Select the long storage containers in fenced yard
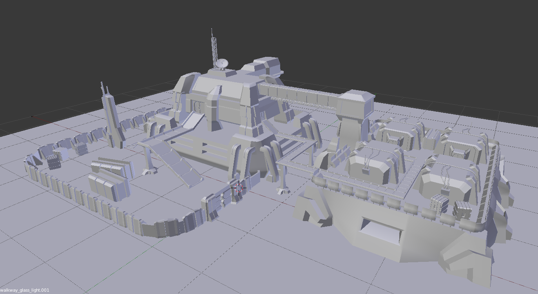 111,179
